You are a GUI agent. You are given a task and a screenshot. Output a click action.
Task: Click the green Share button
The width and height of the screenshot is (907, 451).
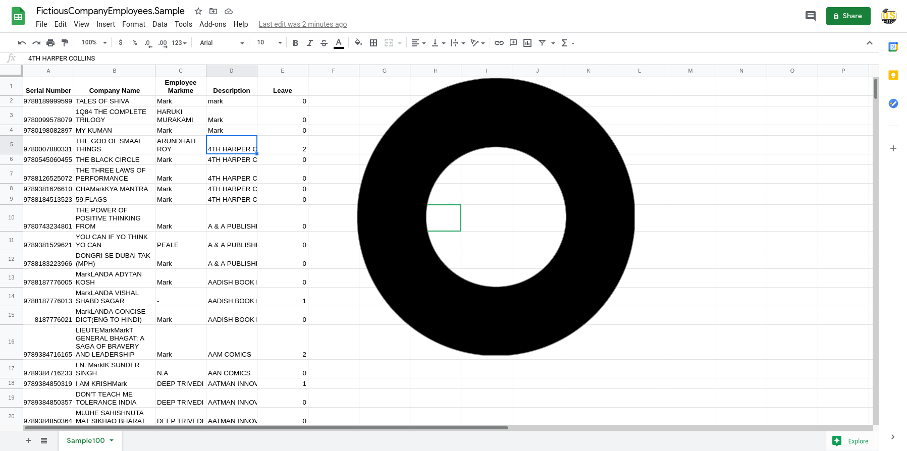(848, 16)
